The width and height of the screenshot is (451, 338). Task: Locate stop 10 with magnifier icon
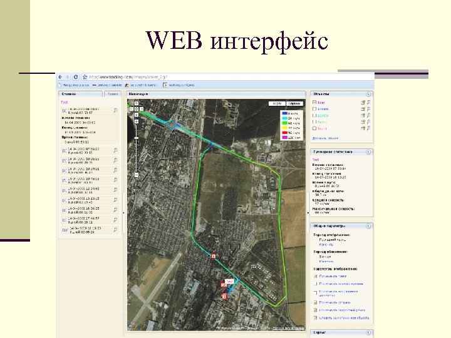coord(115,230)
